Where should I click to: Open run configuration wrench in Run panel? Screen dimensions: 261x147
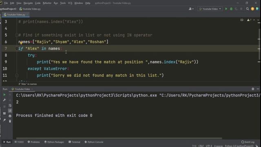4,100
